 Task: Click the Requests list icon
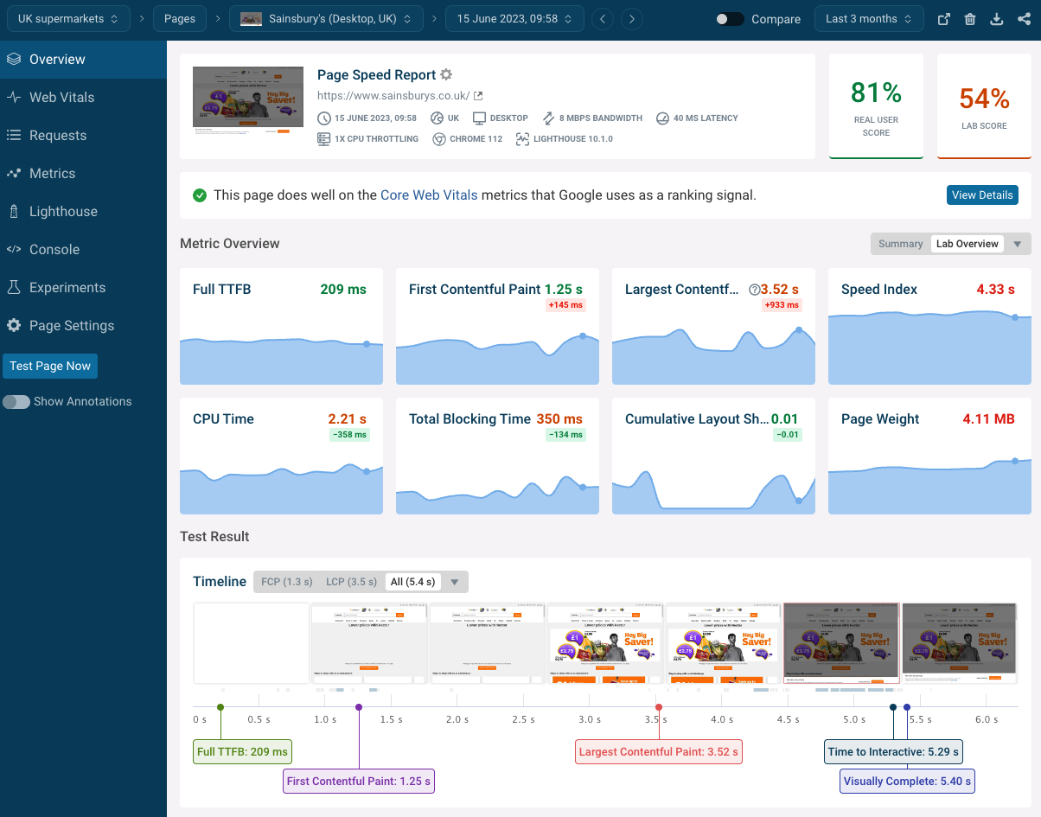[x=14, y=135]
